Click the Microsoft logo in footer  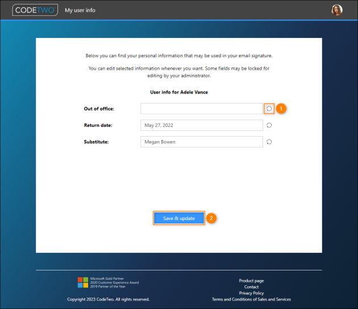coord(83,282)
